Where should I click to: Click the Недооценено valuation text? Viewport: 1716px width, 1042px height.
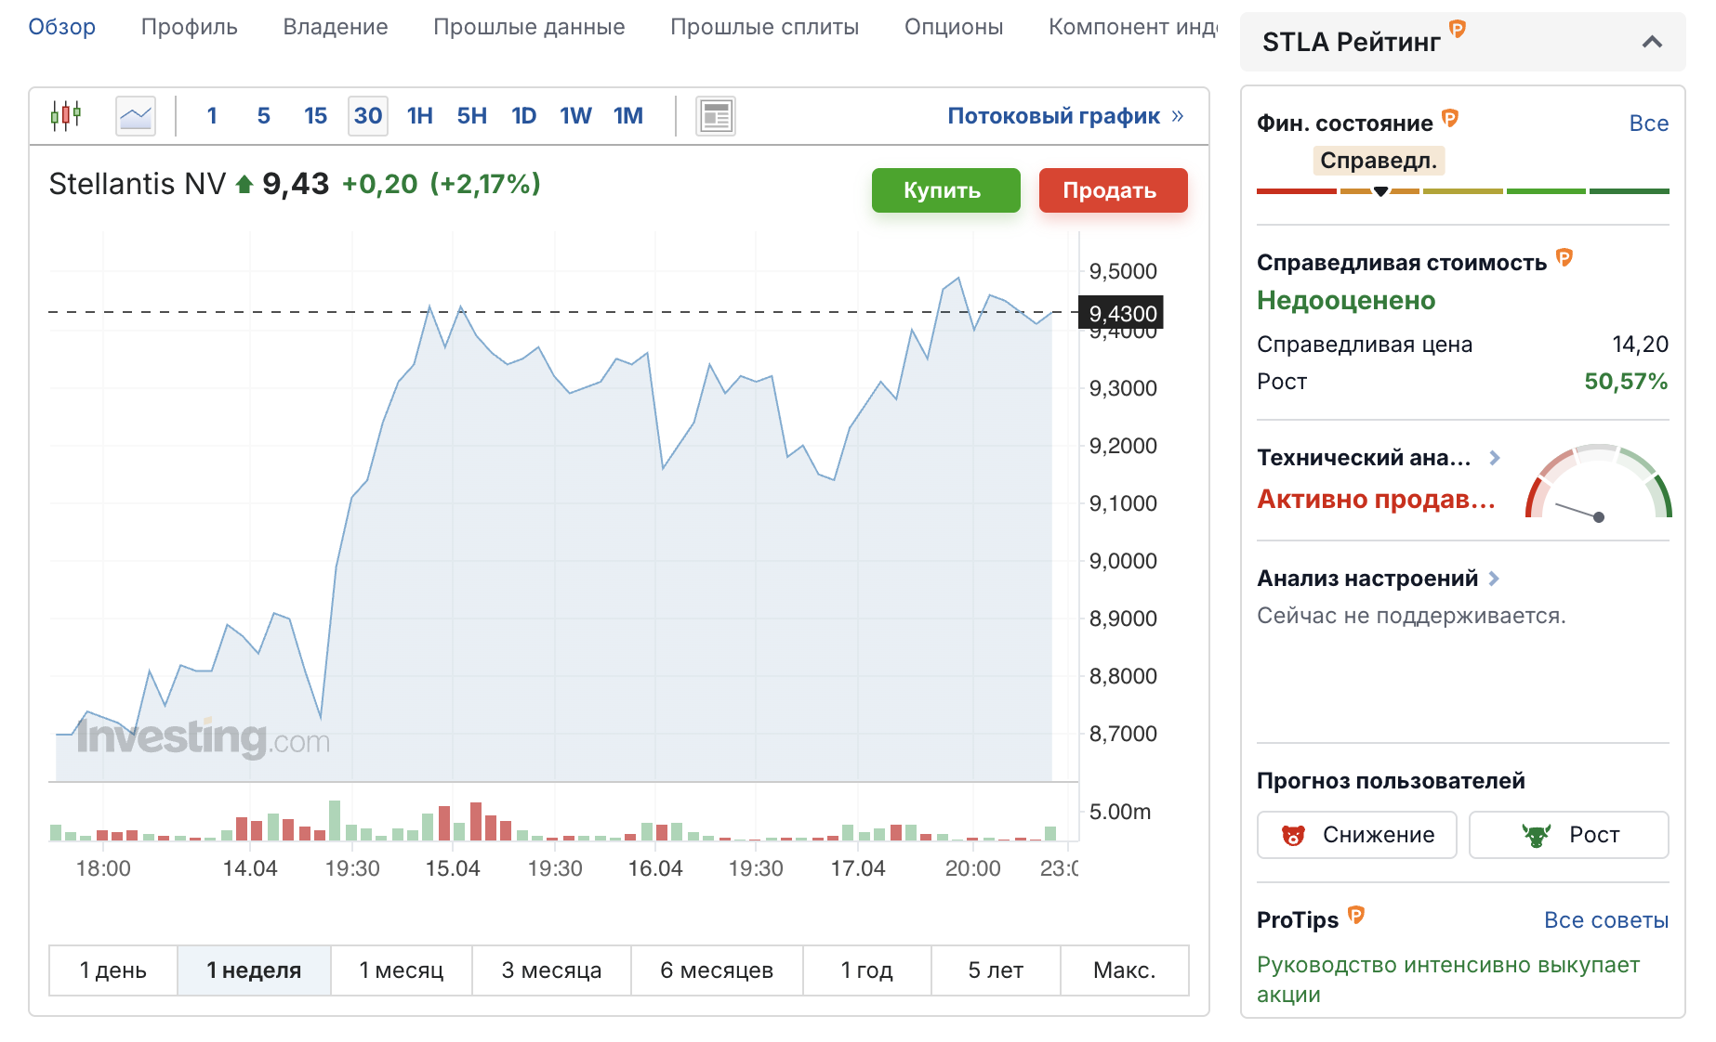tap(1346, 300)
